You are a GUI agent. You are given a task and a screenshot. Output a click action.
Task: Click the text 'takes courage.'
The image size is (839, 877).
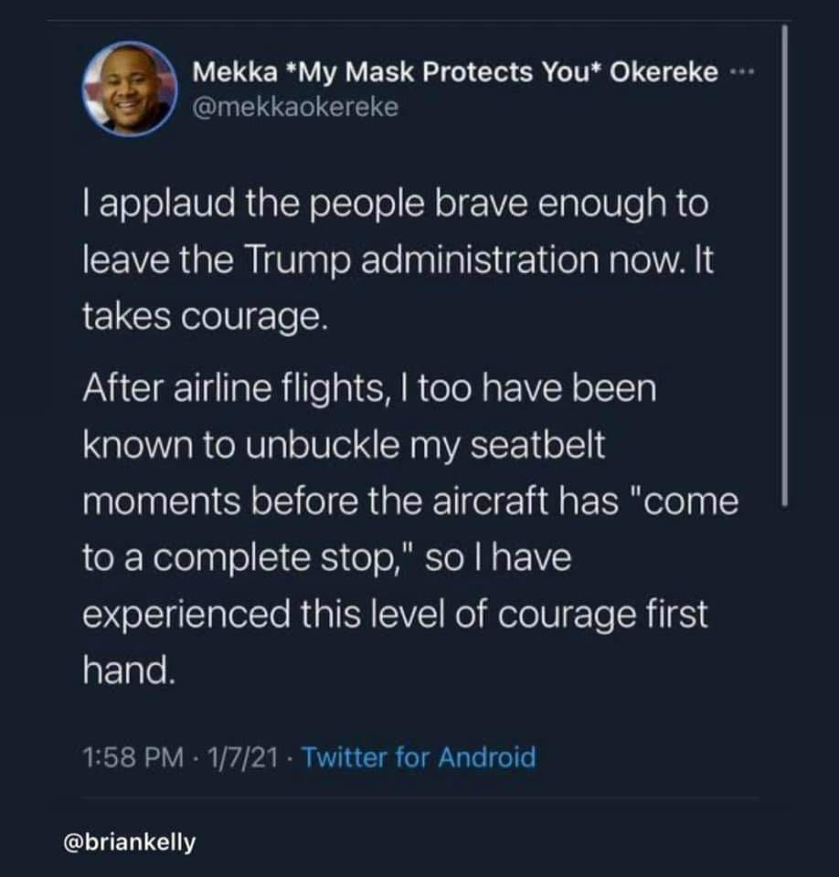tap(205, 317)
